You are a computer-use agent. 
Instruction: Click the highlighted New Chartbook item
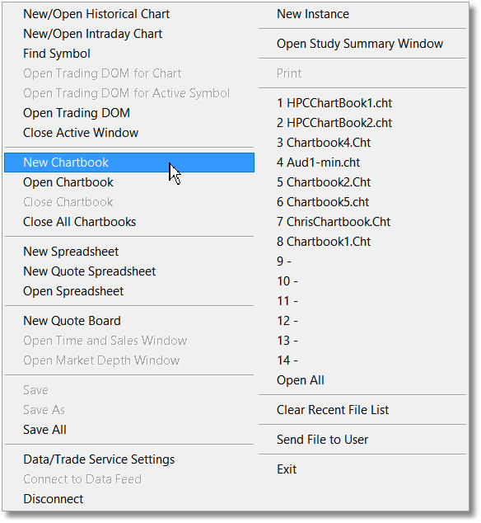pyautogui.click(x=129, y=163)
